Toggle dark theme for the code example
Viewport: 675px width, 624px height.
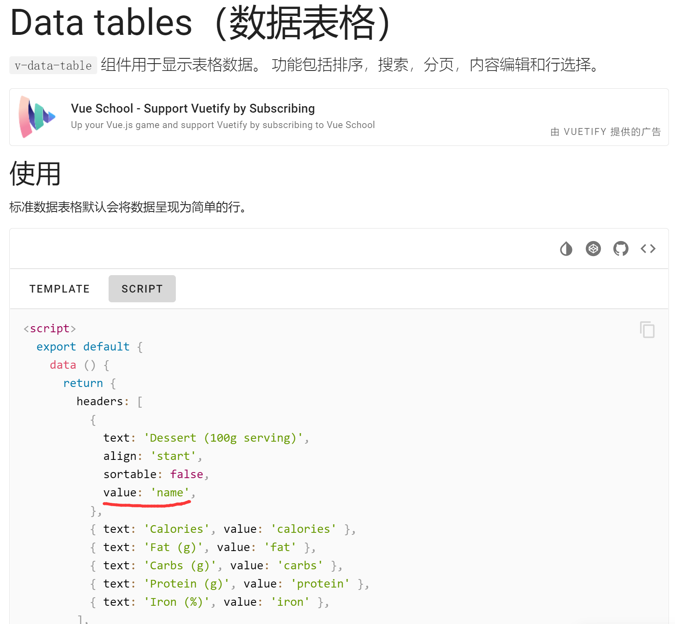(x=566, y=249)
